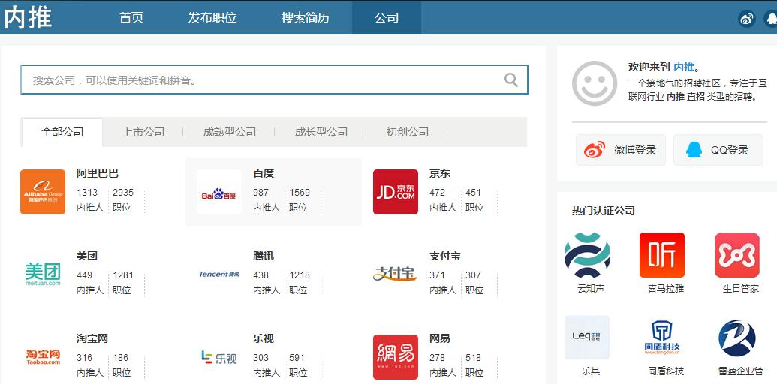Viewport: 777px width, 384px height.
Task: Open the Alibaba Group logo
Action: 43,192
